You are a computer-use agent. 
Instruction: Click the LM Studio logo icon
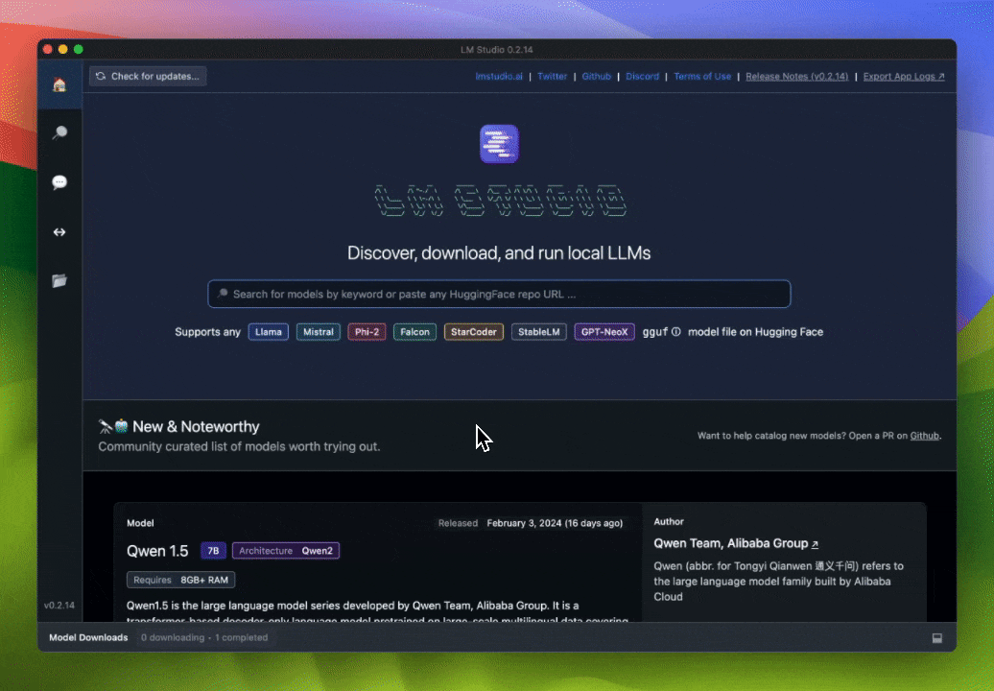(499, 144)
